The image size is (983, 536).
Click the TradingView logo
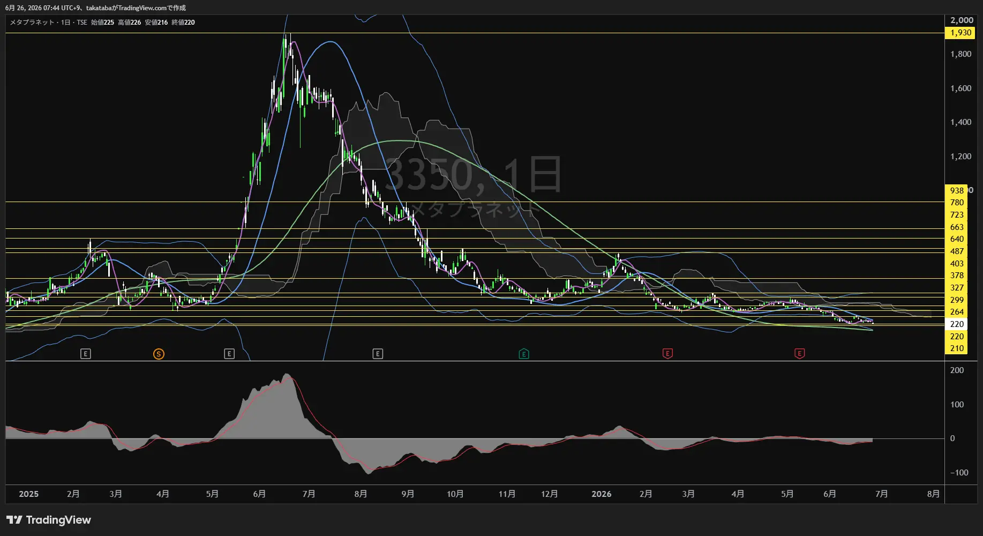point(49,520)
